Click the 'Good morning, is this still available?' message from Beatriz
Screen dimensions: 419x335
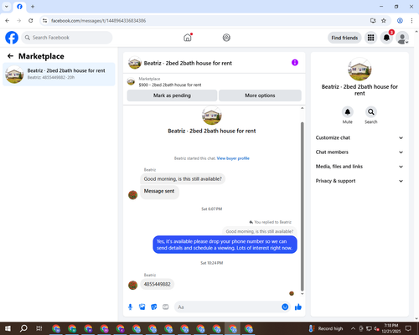pos(183,179)
